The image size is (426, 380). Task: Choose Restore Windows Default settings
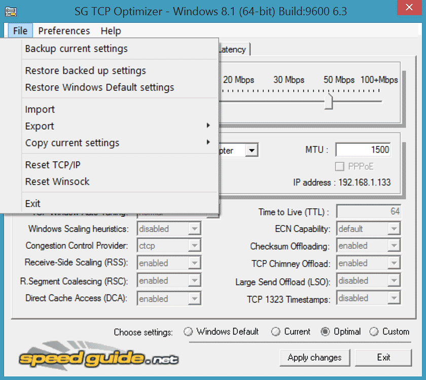tap(110, 87)
